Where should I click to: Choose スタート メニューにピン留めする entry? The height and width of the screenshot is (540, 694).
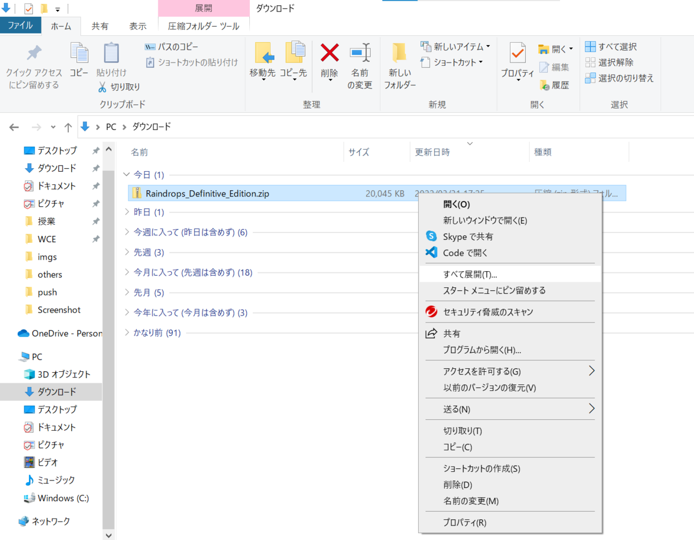click(510, 290)
